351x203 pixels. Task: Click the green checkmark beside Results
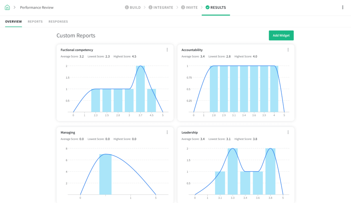tap(207, 8)
